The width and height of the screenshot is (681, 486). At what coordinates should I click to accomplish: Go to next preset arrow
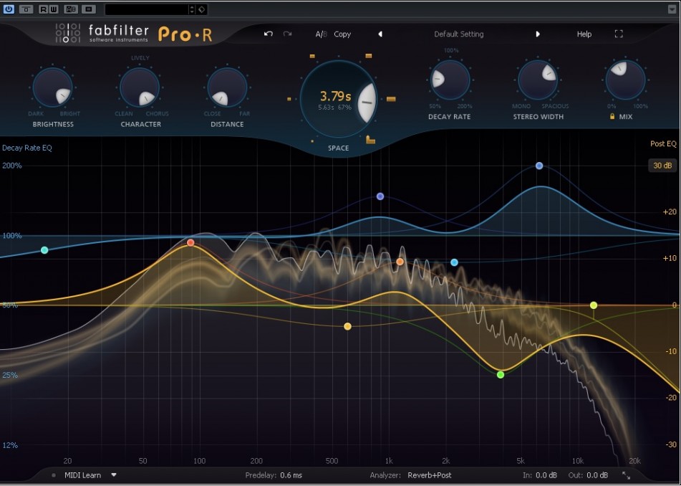[538, 34]
